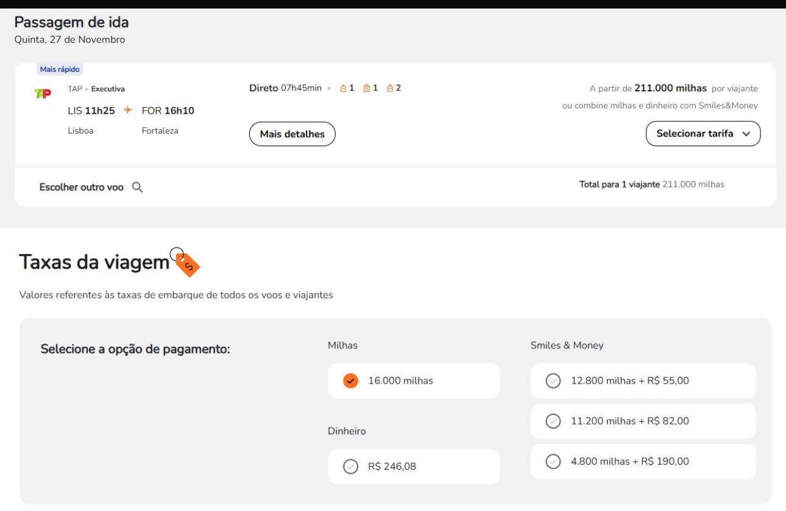The image size is (786, 511).
Task: Click the Mais rápido badge
Action: [60, 69]
